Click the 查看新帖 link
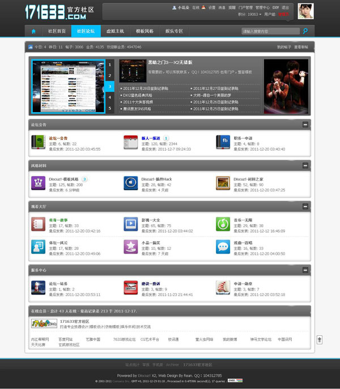The height and width of the screenshot is (389, 340). pyautogui.click(x=301, y=47)
